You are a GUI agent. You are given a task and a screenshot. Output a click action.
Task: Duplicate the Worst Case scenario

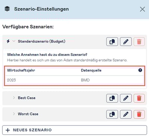point(112,114)
